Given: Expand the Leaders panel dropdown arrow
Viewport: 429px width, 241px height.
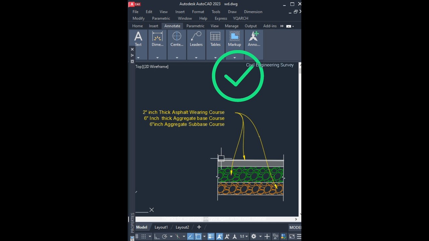Looking at the screenshot, I should [196, 58].
